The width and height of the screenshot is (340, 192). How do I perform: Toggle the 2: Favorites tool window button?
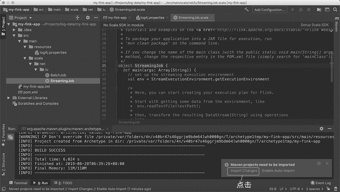(x=3, y=135)
